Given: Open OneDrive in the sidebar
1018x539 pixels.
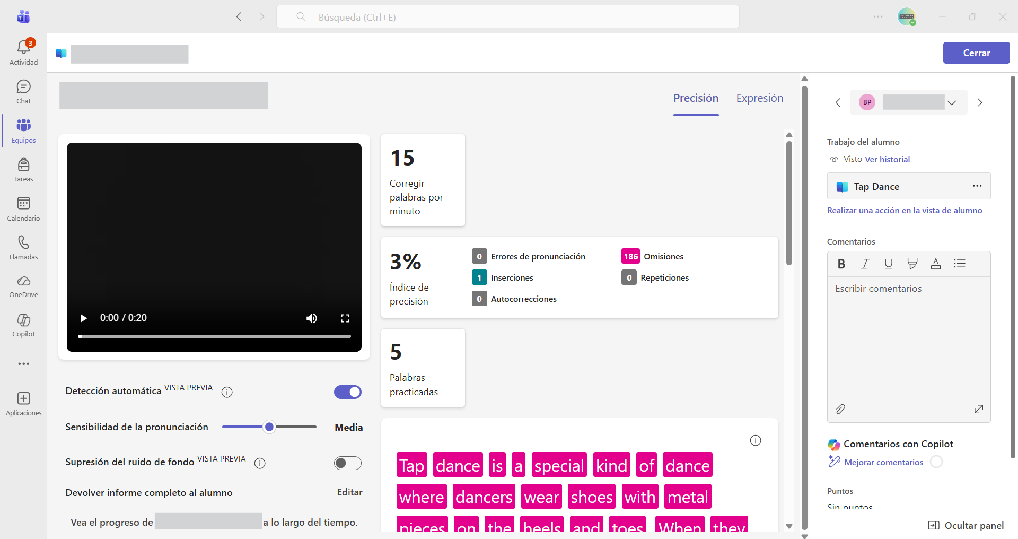Looking at the screenshot, I should (x=23, y=286).
